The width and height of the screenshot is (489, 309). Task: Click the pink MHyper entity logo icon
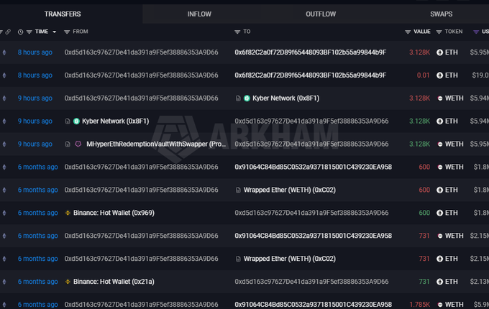pos(78,144)
